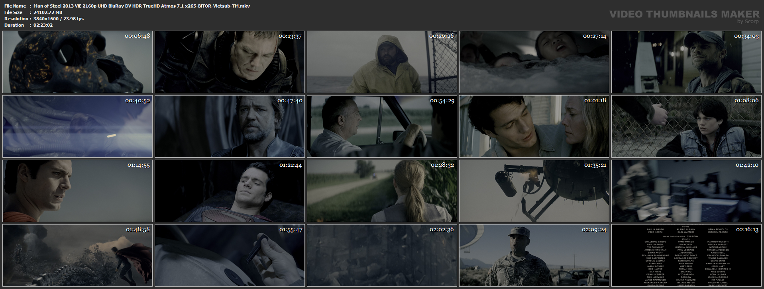Viewport: 764px width, 289px height.
Task: Choose the dark frame at 02:02:36
Action: tap(382, 256)
